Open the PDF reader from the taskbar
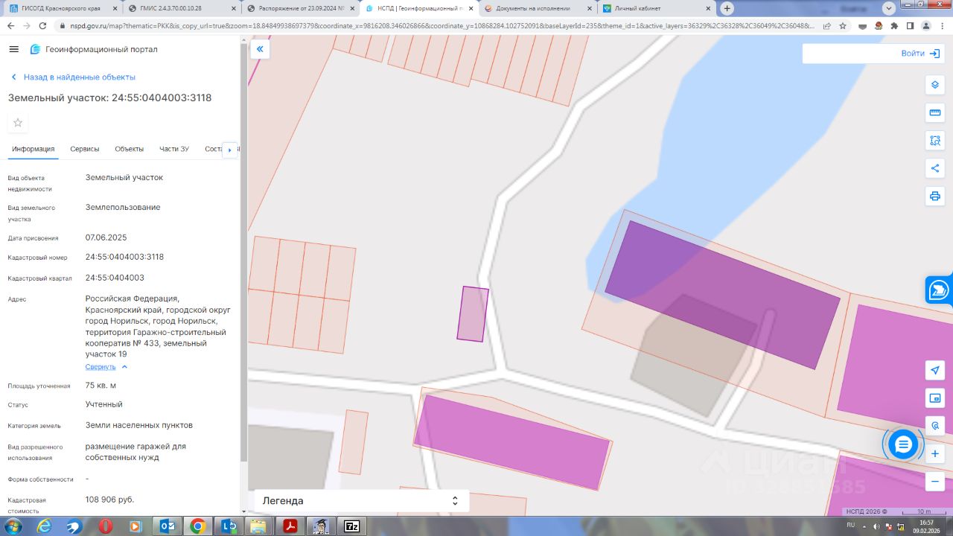 coord(290,526)
